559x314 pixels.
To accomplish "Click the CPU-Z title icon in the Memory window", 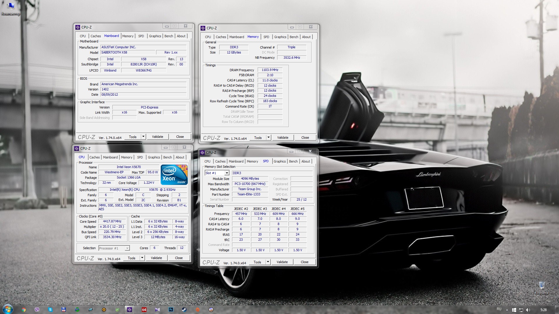I will (203, 28).
